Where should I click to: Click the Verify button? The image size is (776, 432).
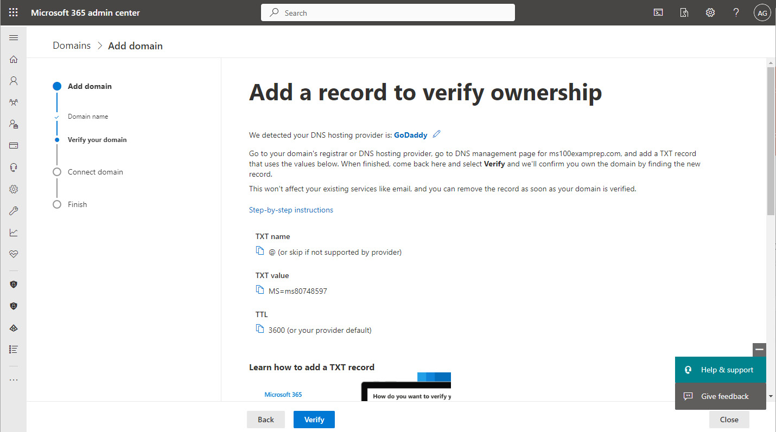[x=314, y=420]
